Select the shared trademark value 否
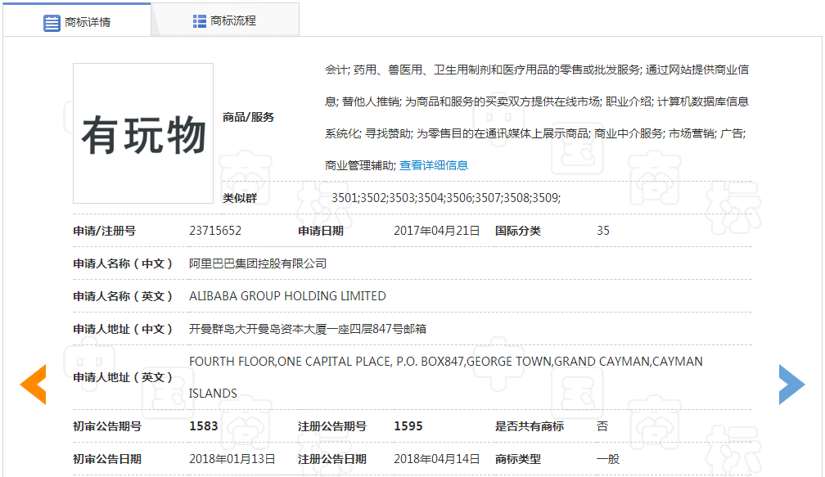This screenshot has height=477, width=825. pos(602,426)
